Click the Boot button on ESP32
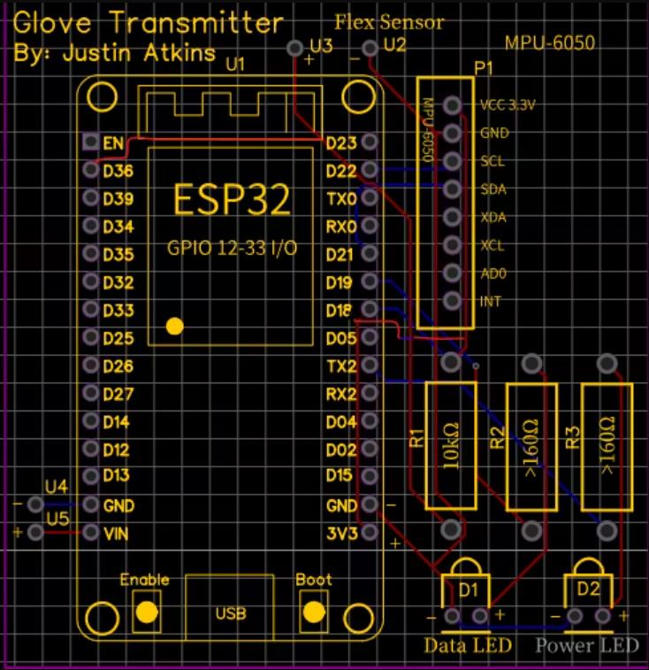 point(314,612)
